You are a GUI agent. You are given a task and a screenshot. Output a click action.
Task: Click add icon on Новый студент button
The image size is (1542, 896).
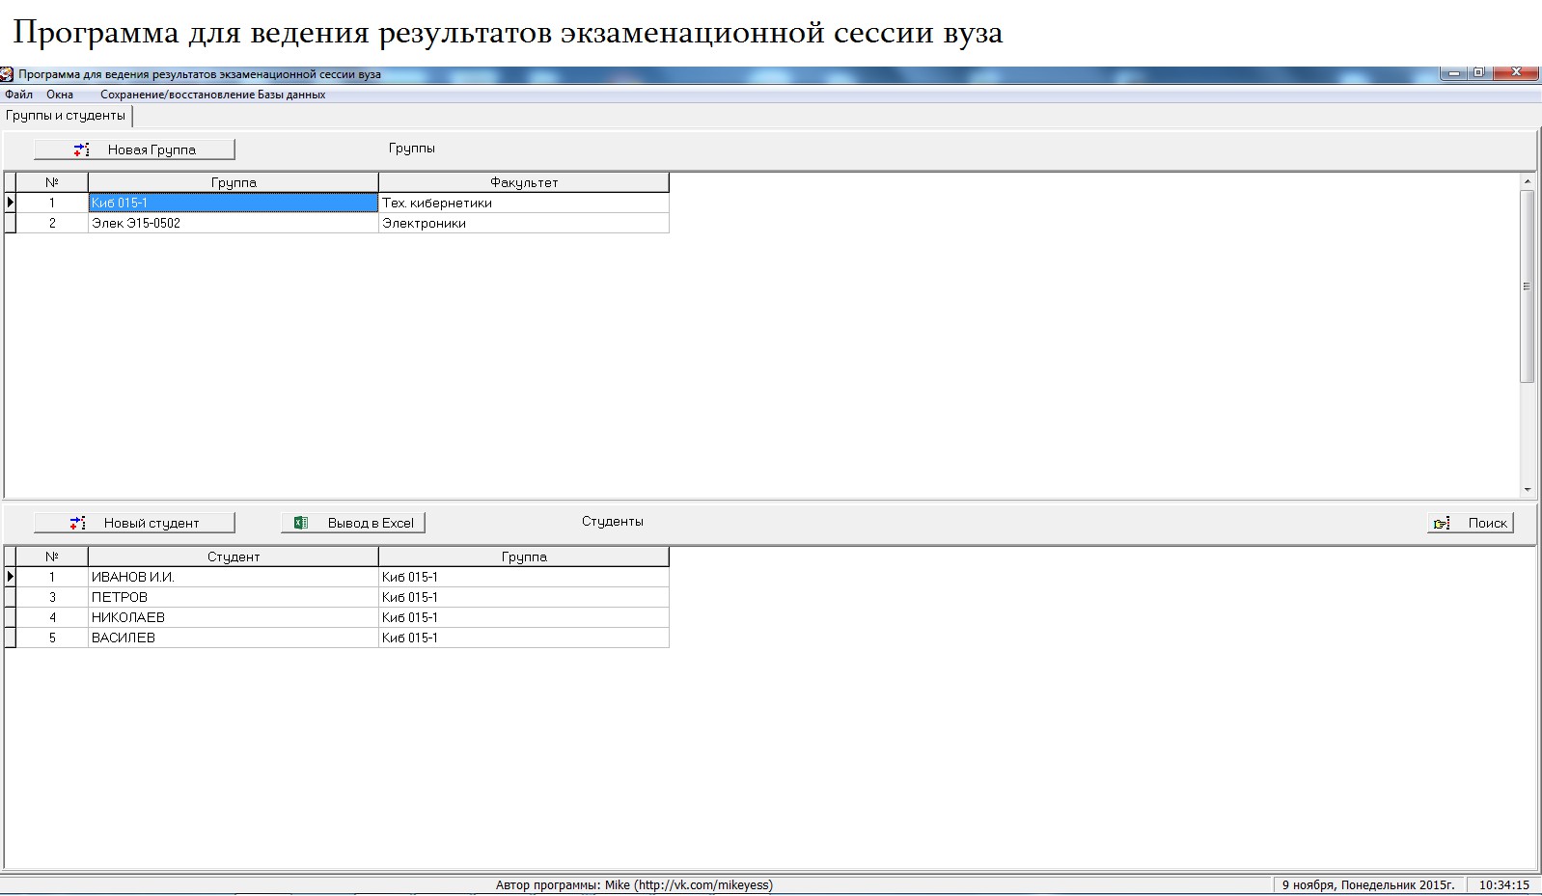click(77, 523)
